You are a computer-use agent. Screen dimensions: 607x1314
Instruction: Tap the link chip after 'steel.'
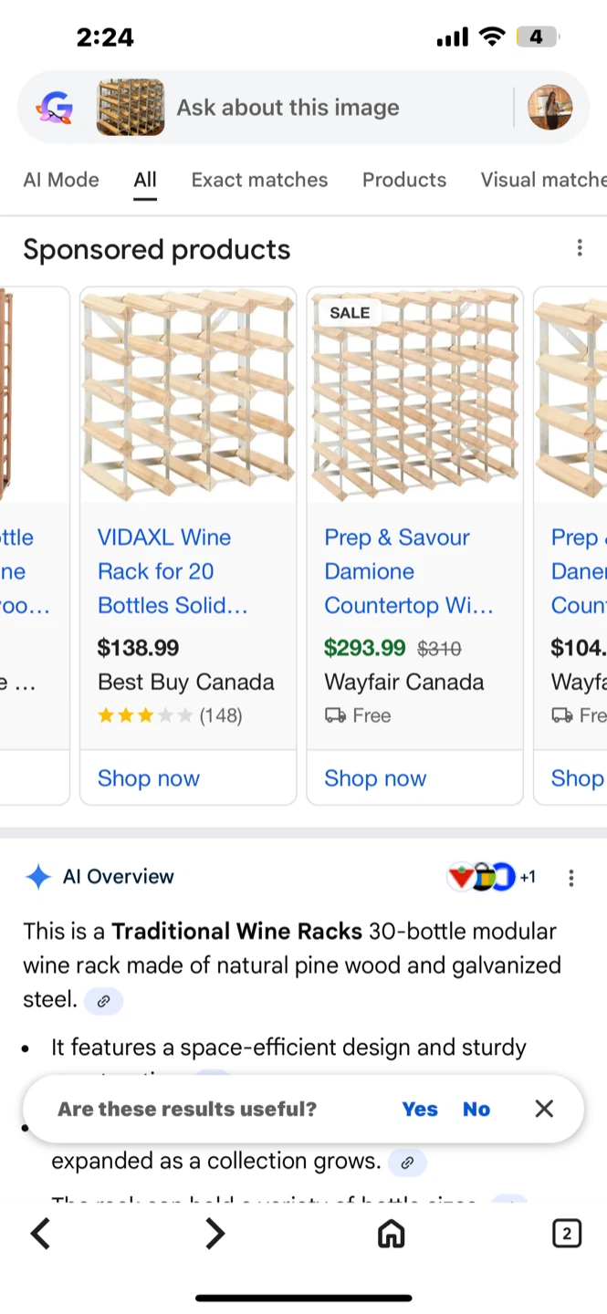pos(103,1001)
